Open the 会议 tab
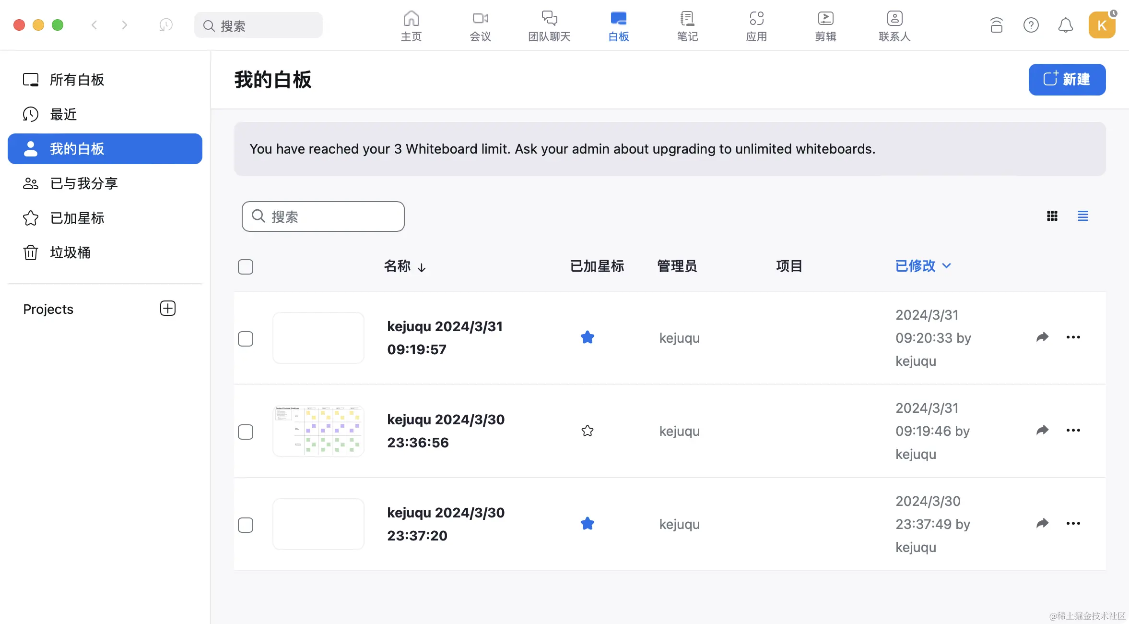This screenshot has width=1129, height=624. 480,26
